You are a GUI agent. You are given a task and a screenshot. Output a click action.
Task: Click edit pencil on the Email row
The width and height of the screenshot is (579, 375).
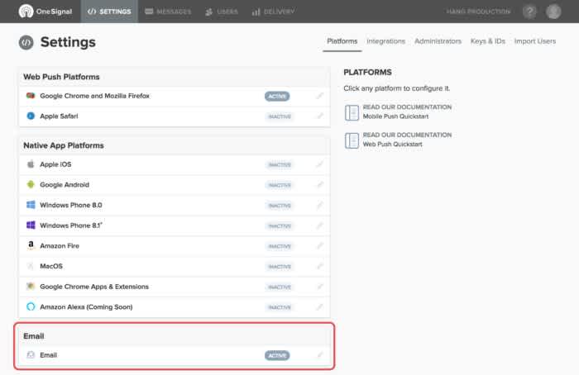320,354
